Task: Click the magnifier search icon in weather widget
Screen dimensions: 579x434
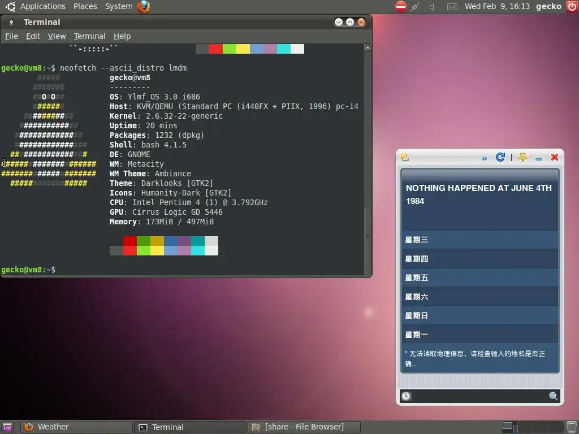Action: (553, 396)
